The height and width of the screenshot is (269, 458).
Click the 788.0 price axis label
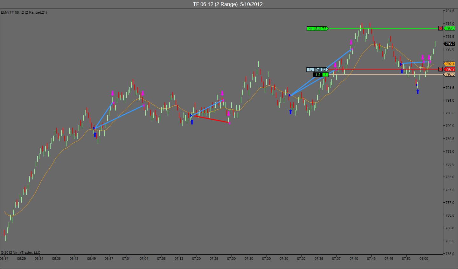pyautogui.click(x=450, y=177)
